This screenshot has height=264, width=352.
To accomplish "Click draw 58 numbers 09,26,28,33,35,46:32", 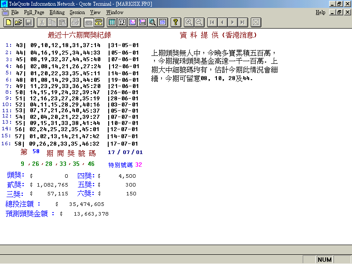I will coord(64,144).
